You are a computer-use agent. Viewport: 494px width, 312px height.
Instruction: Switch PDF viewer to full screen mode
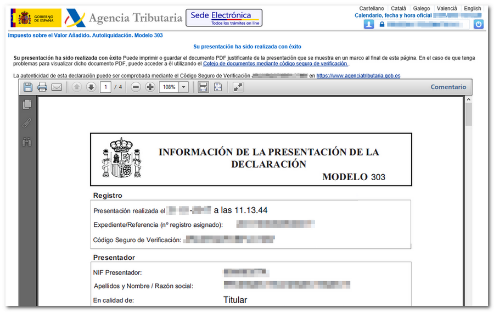pyautogui.click(x=238, y=87)
